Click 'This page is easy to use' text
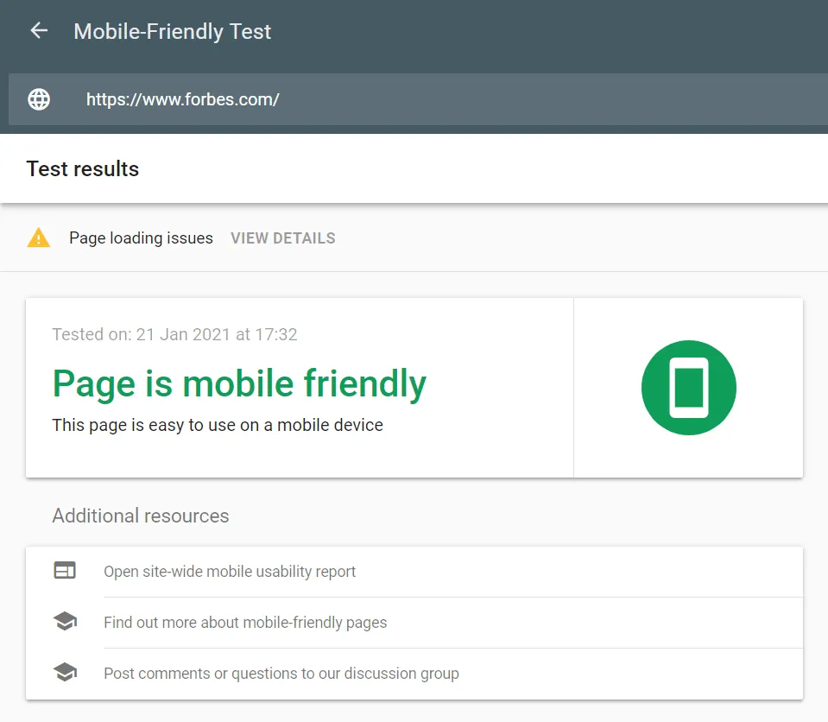The height and width of the screenshot is (722, 828). (x=218, y=425)
